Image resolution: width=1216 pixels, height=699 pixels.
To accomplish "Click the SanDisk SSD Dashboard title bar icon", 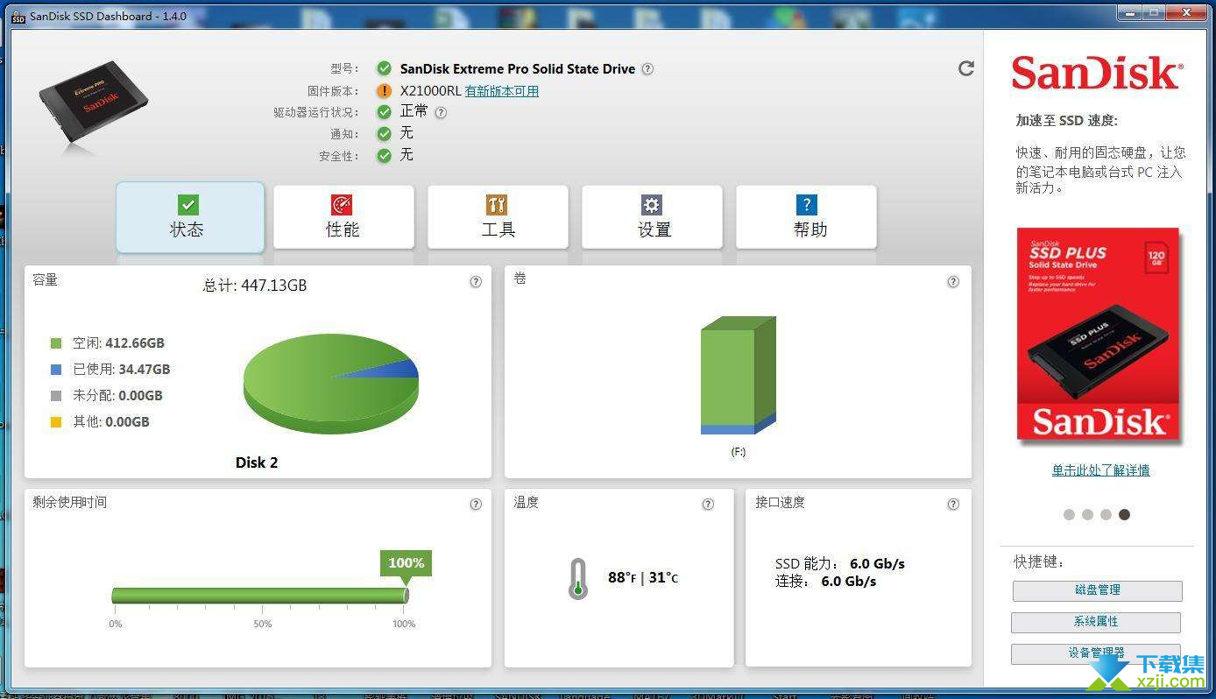I will [x=18, y=16].
